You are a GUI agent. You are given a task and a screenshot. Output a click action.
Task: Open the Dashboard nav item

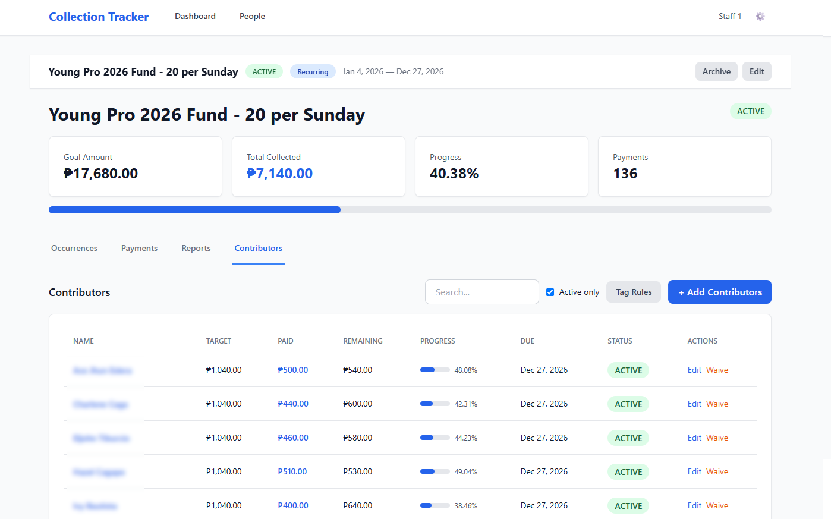click(195, 16)
